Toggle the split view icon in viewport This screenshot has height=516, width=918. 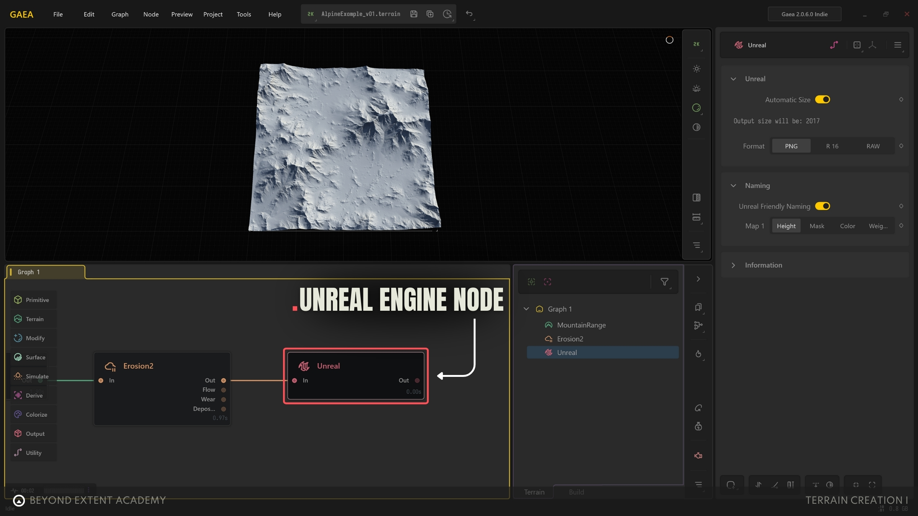697,198
